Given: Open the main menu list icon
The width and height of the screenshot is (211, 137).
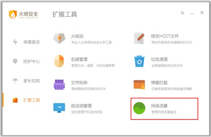Looking at the screenshot, I should pyautogui.click(x=182, y=13).
